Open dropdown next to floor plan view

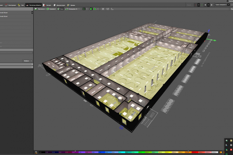pyautogui.click(x=87, y=9)
